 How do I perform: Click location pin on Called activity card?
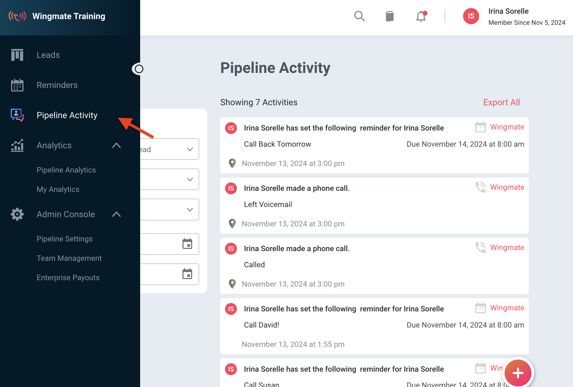click(x=232, y=284)
